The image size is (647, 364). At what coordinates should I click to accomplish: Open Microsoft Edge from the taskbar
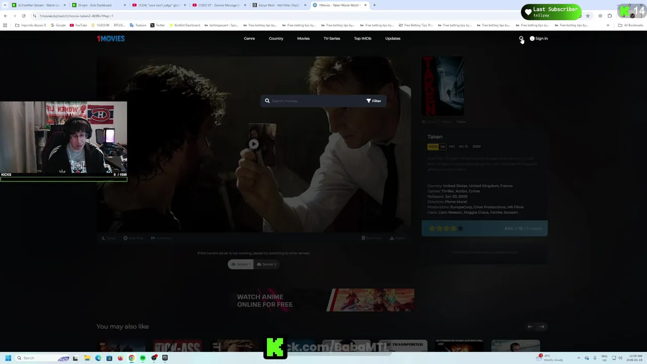[x=98, y=358]
